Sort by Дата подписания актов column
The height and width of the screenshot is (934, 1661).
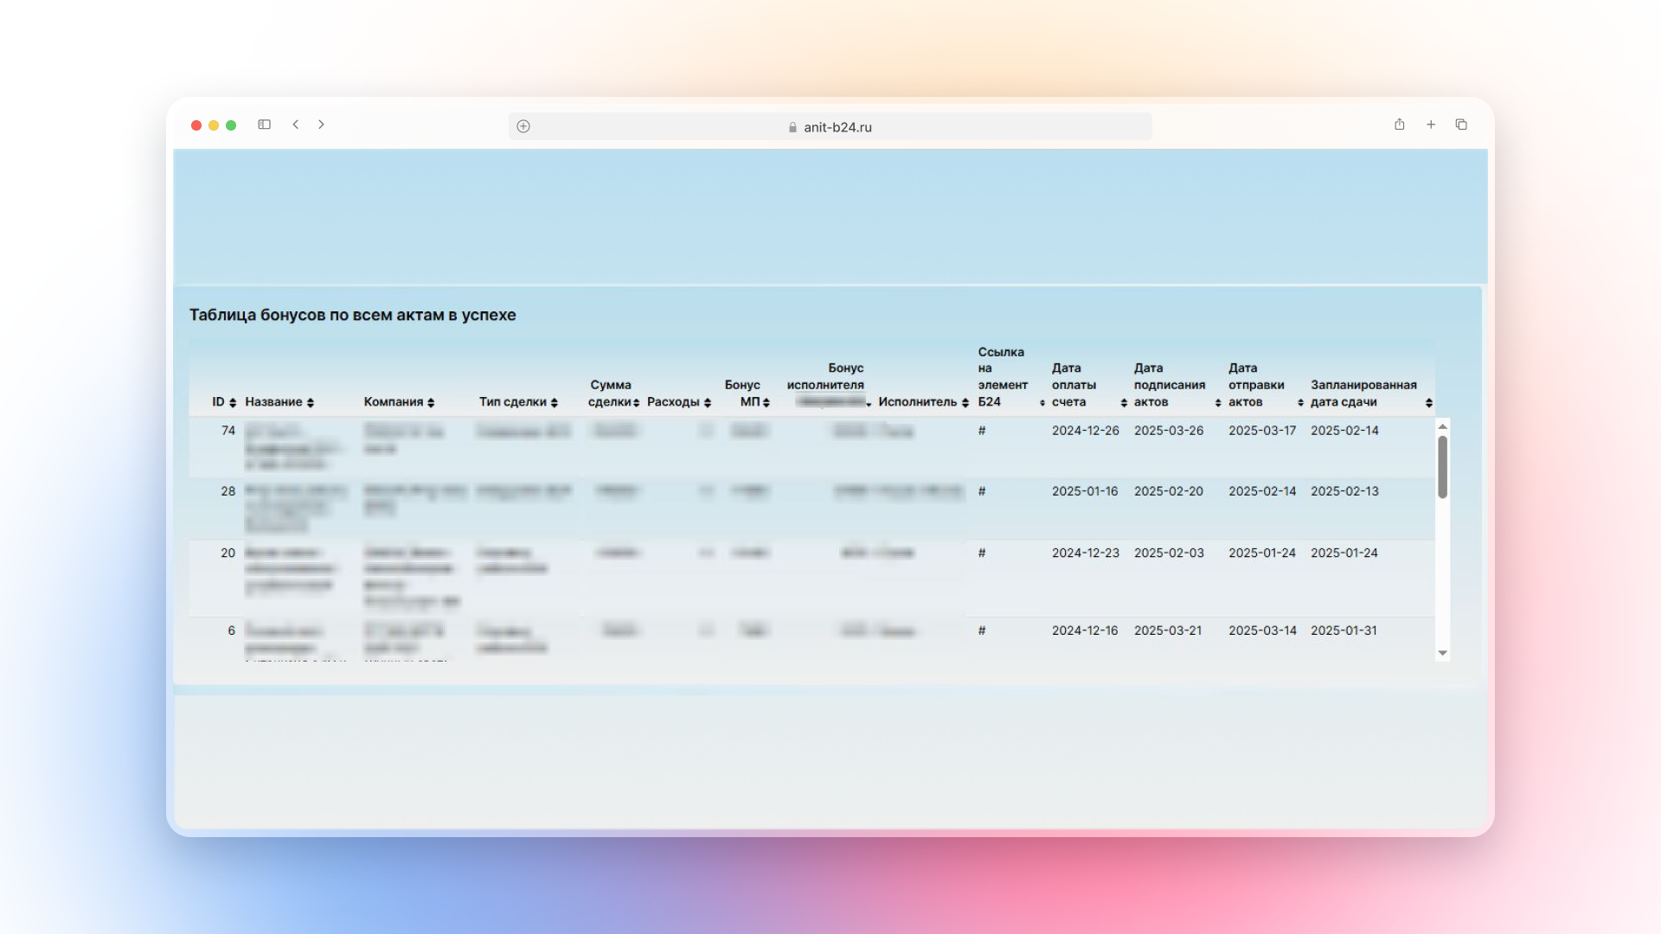coord(1218,403)
